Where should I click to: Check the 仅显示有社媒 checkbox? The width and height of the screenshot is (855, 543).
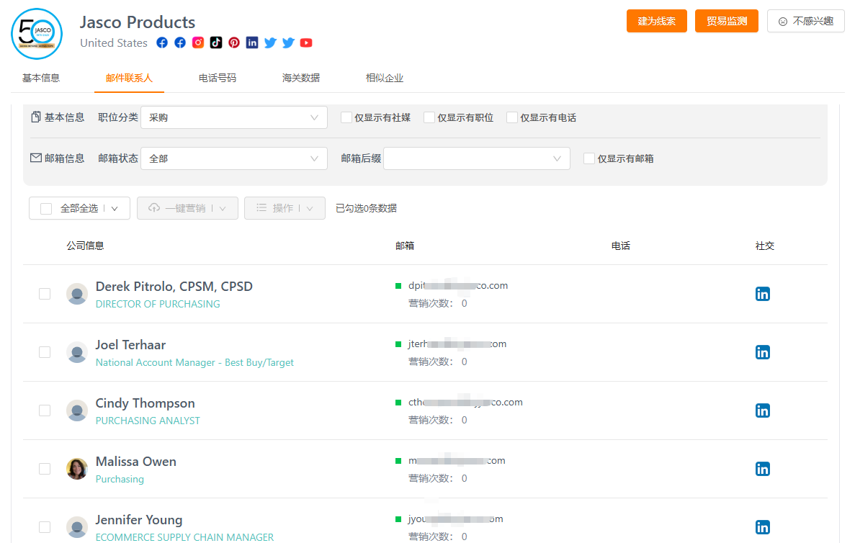346,117
